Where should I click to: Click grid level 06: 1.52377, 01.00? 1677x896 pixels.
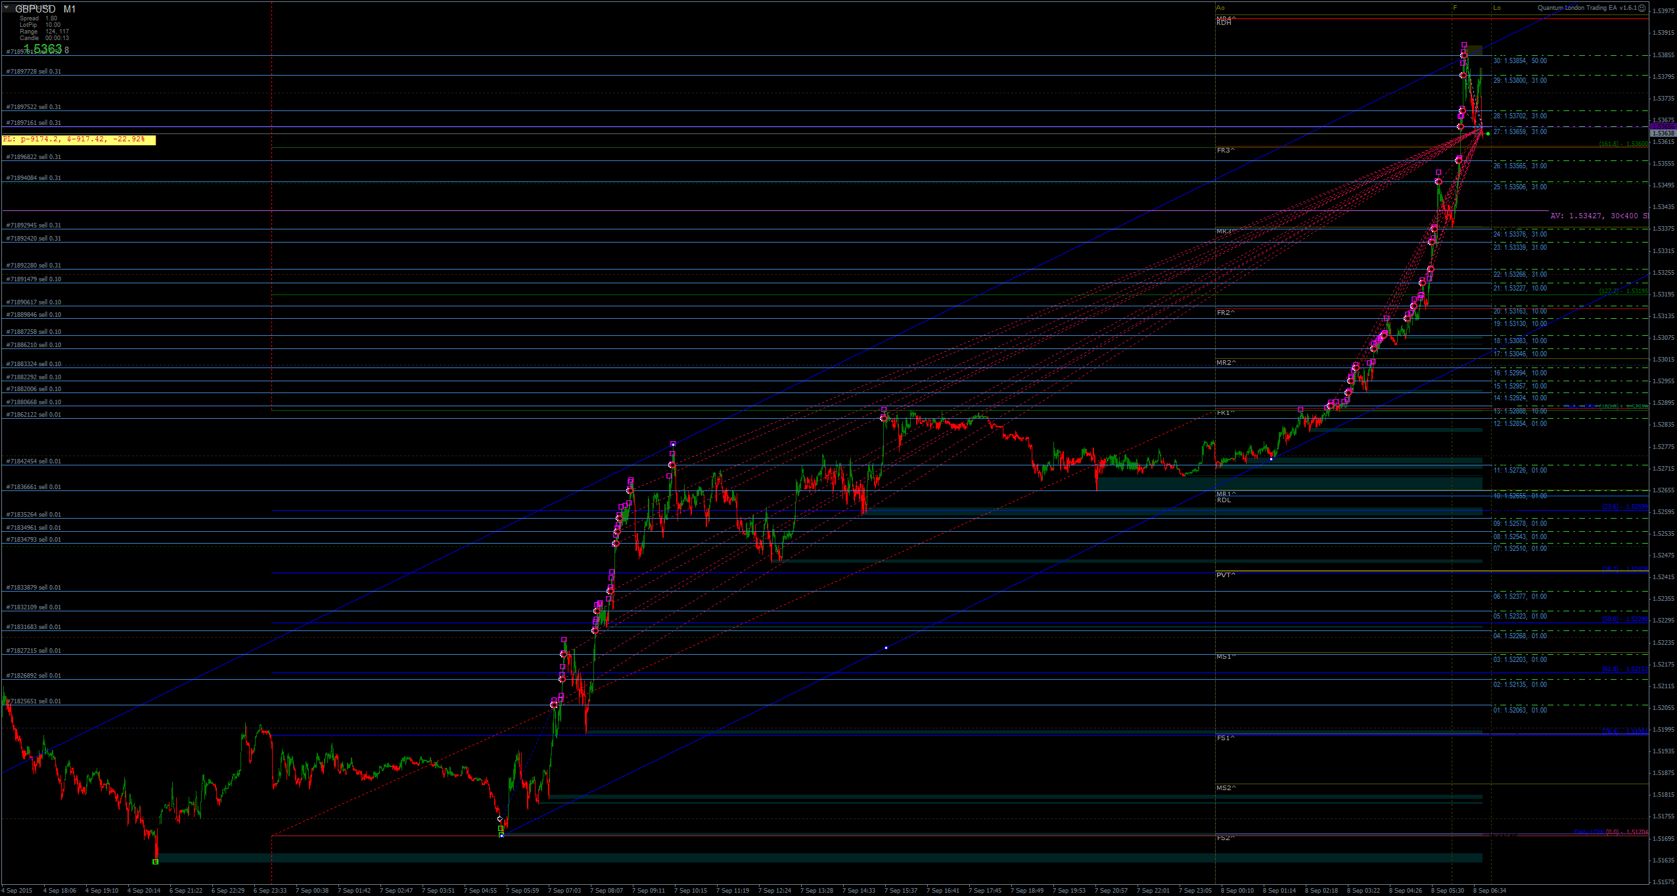point(1520,596)
